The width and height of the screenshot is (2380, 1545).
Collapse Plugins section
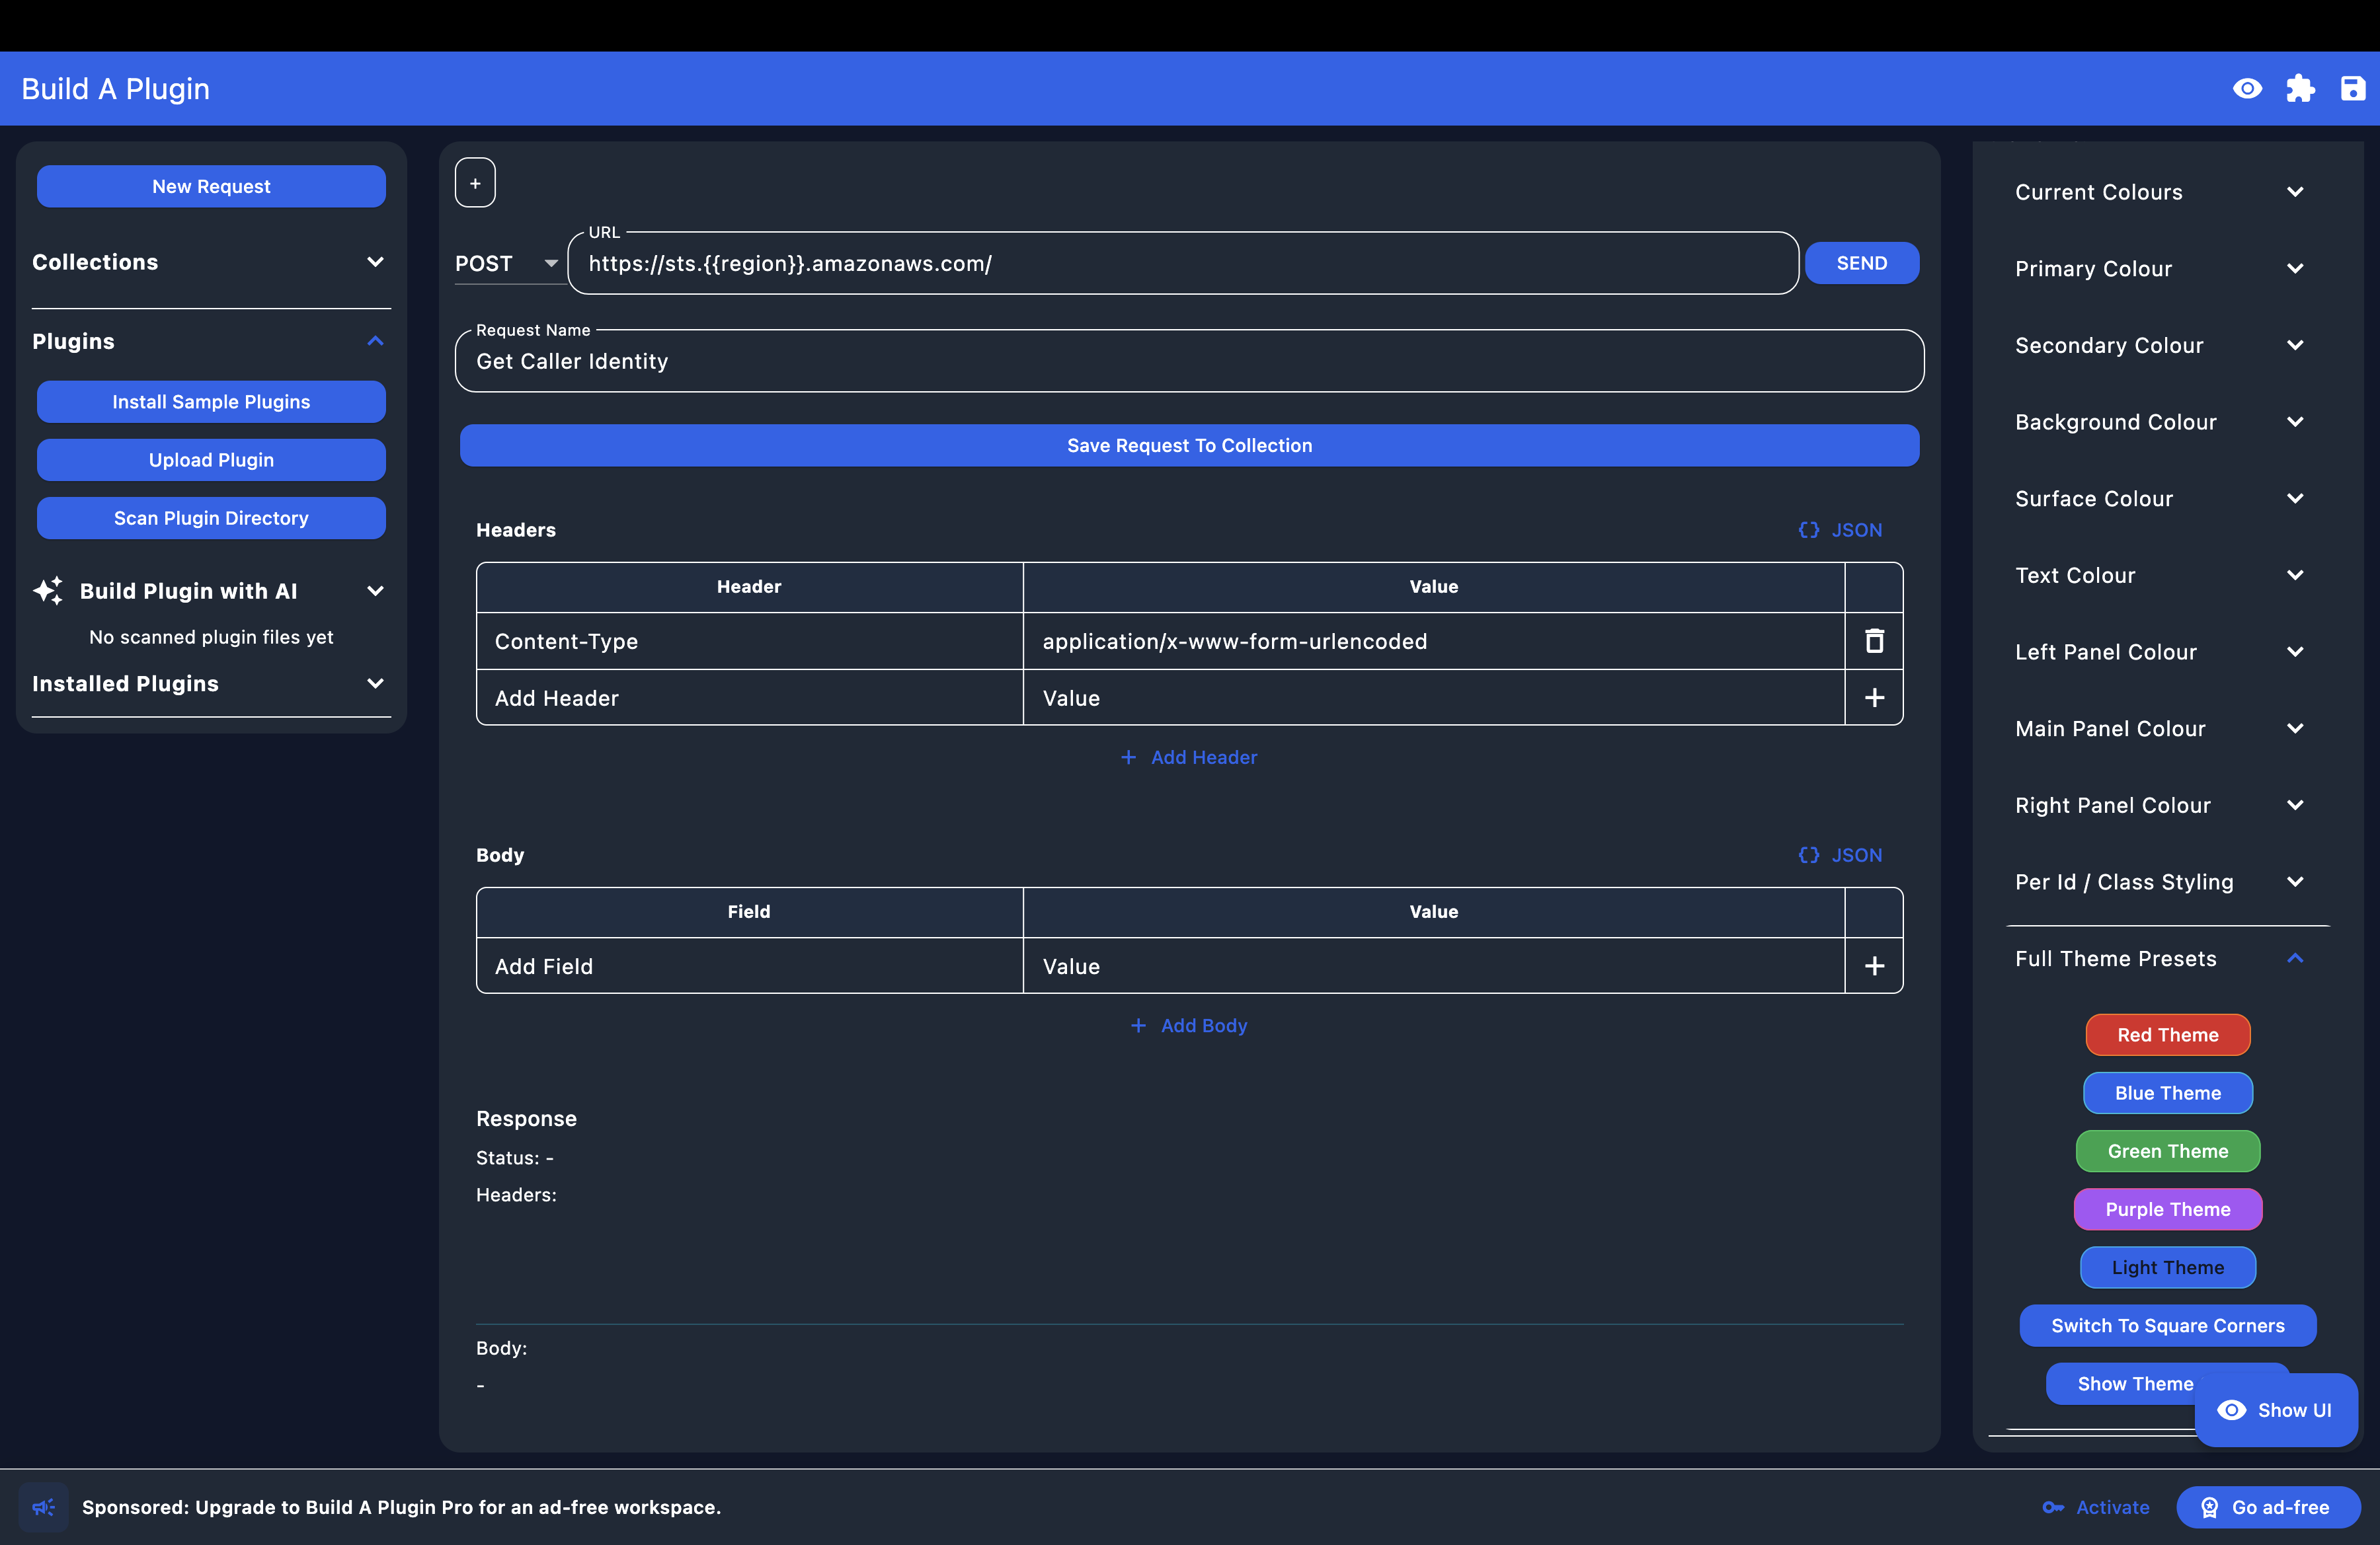point(211,341)
